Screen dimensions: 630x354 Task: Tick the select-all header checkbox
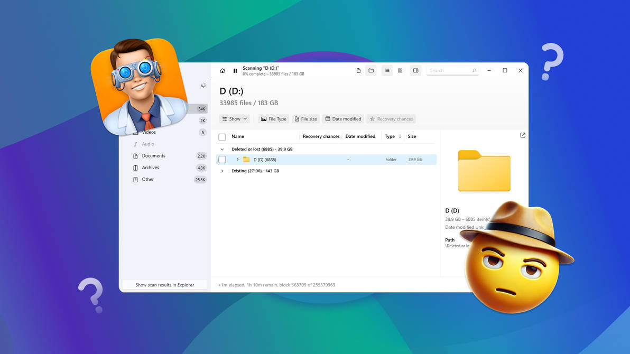tap(222, 137)
